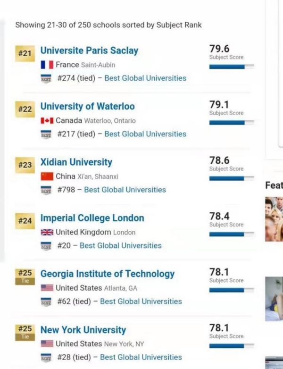Click the US flag beside New York, NY
Image resolution: width=283 pixels, height=369 pixels.
(x=47, y=344)
